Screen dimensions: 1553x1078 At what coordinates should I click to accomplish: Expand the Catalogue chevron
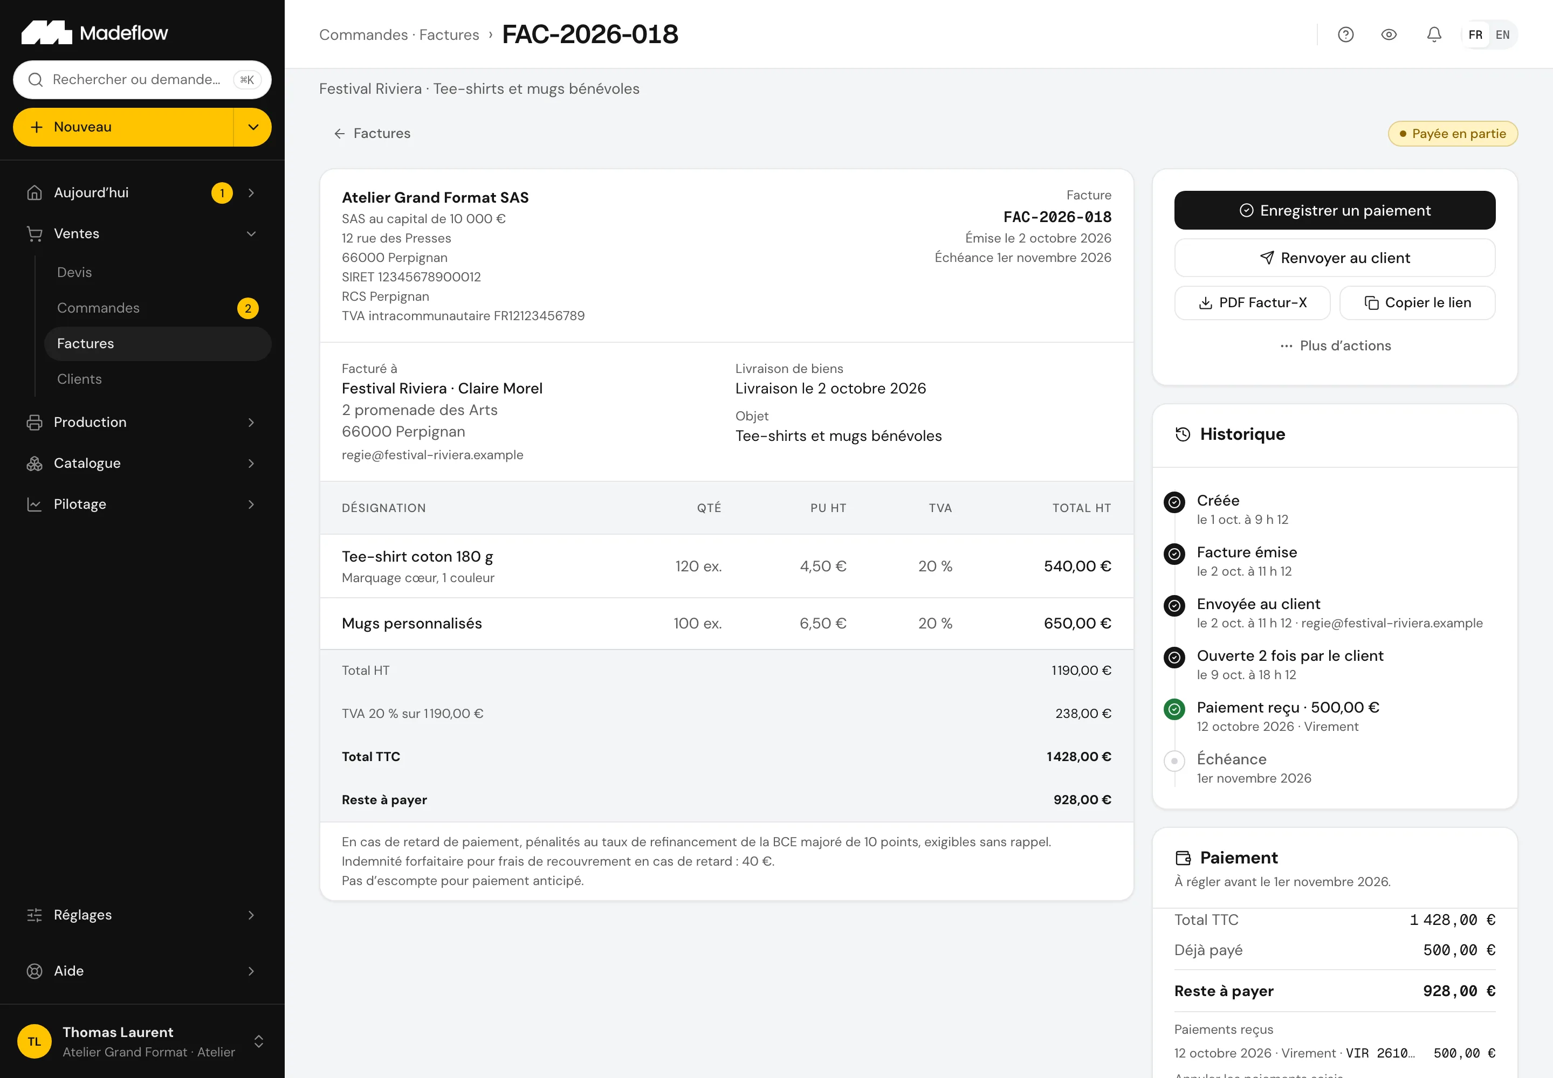tap(251, 464)
